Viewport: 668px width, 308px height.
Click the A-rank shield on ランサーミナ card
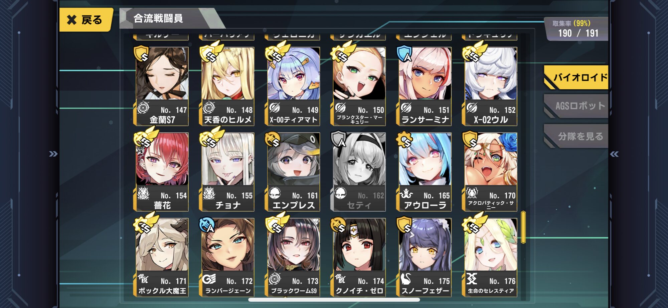(x=404, y=53)
